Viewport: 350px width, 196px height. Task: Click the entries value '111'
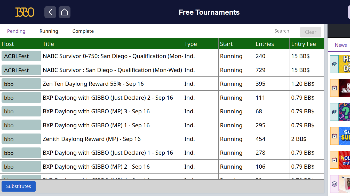260,98
